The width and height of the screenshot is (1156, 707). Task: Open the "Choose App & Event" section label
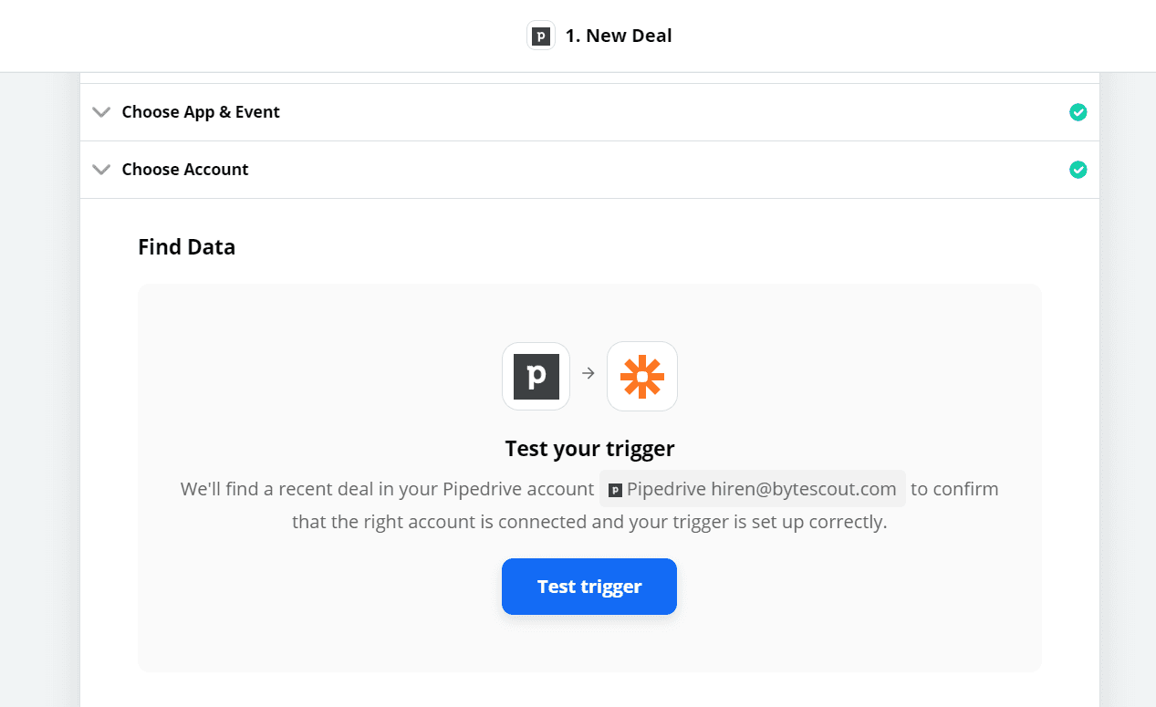pos(201,112)
